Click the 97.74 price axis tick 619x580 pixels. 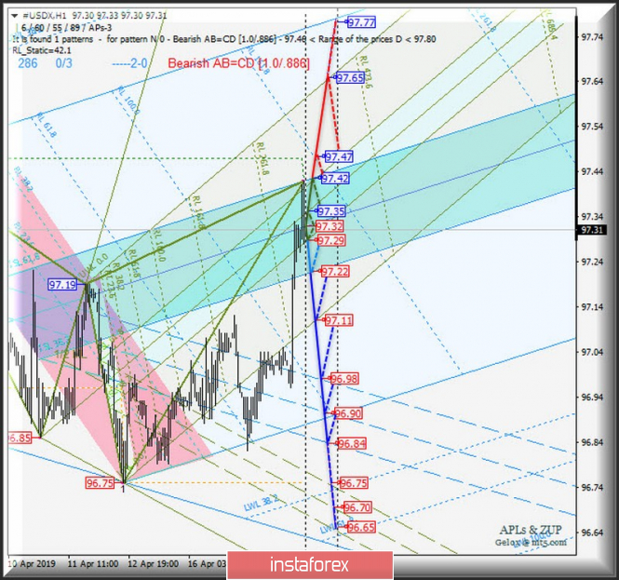592,37
